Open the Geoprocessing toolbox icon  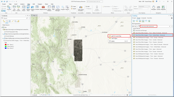(x=43, y=8)
